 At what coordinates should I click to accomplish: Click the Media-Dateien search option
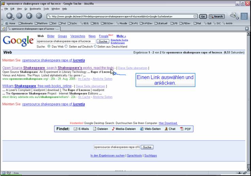click(123, 129)
